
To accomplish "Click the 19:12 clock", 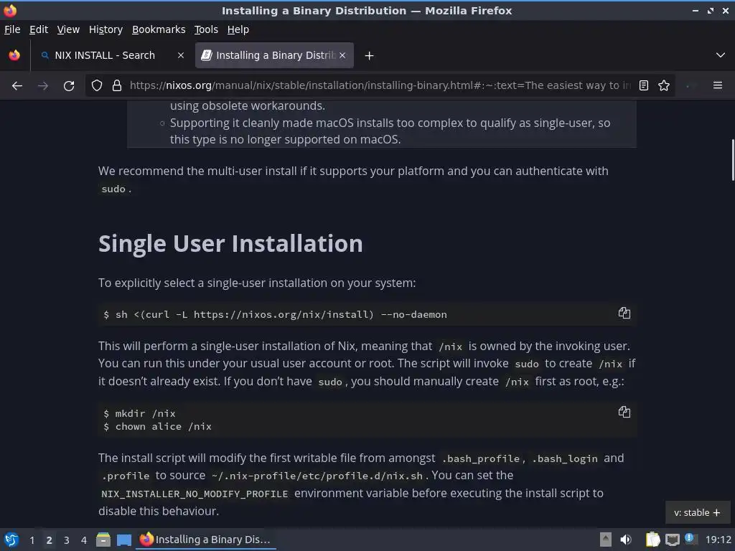I will (718, 540).
